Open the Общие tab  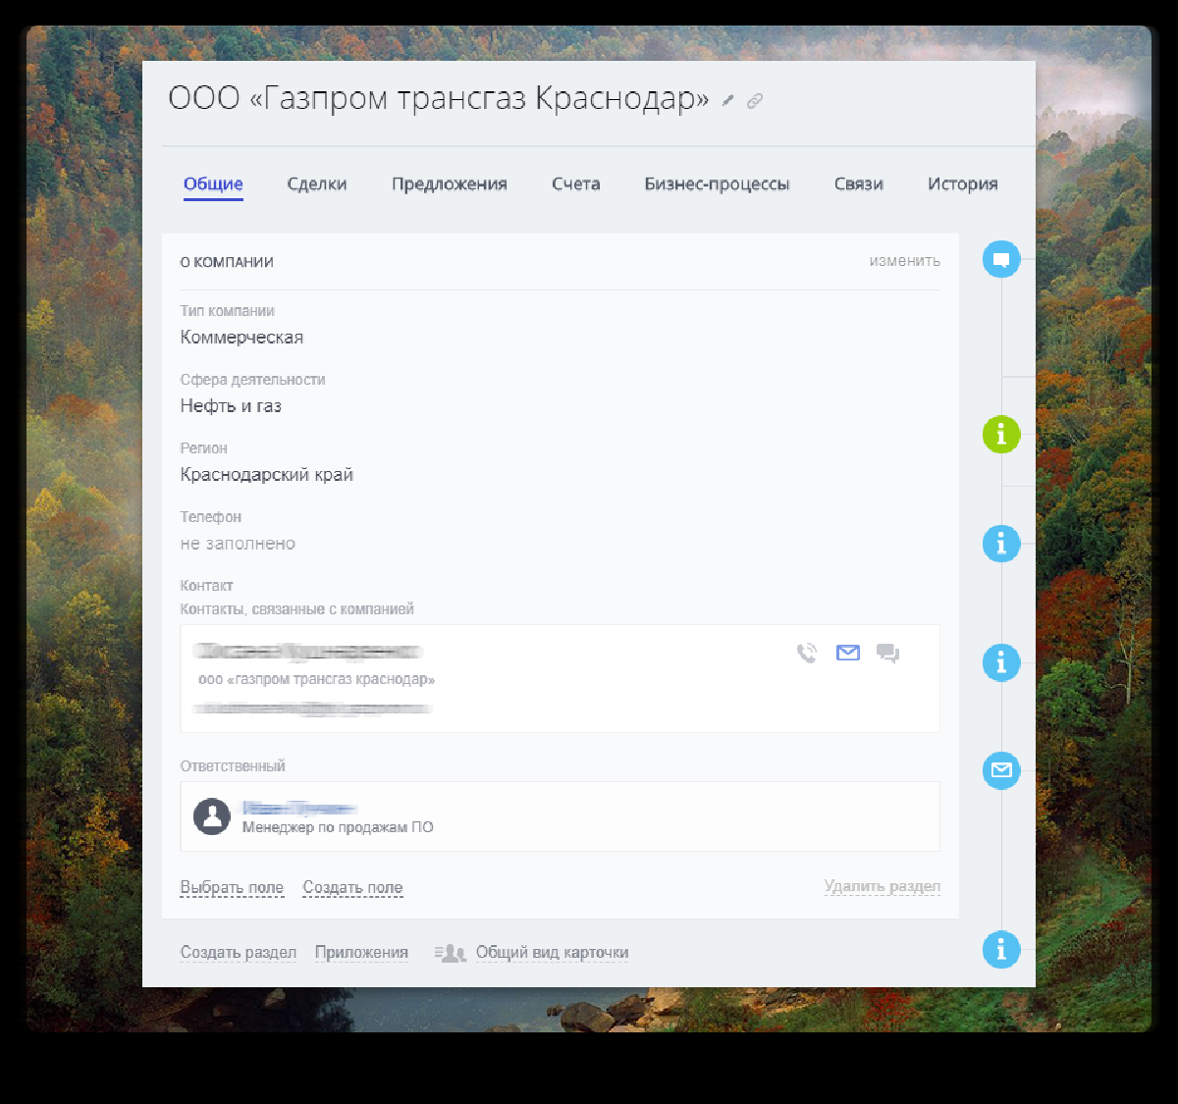pyautogui.click(x=213, y=184)
